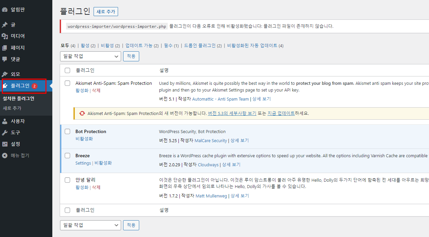This screenshot has height=237, width=429.
Task: Click the 글 pushpin icon
Action: (x=5, y=25)
